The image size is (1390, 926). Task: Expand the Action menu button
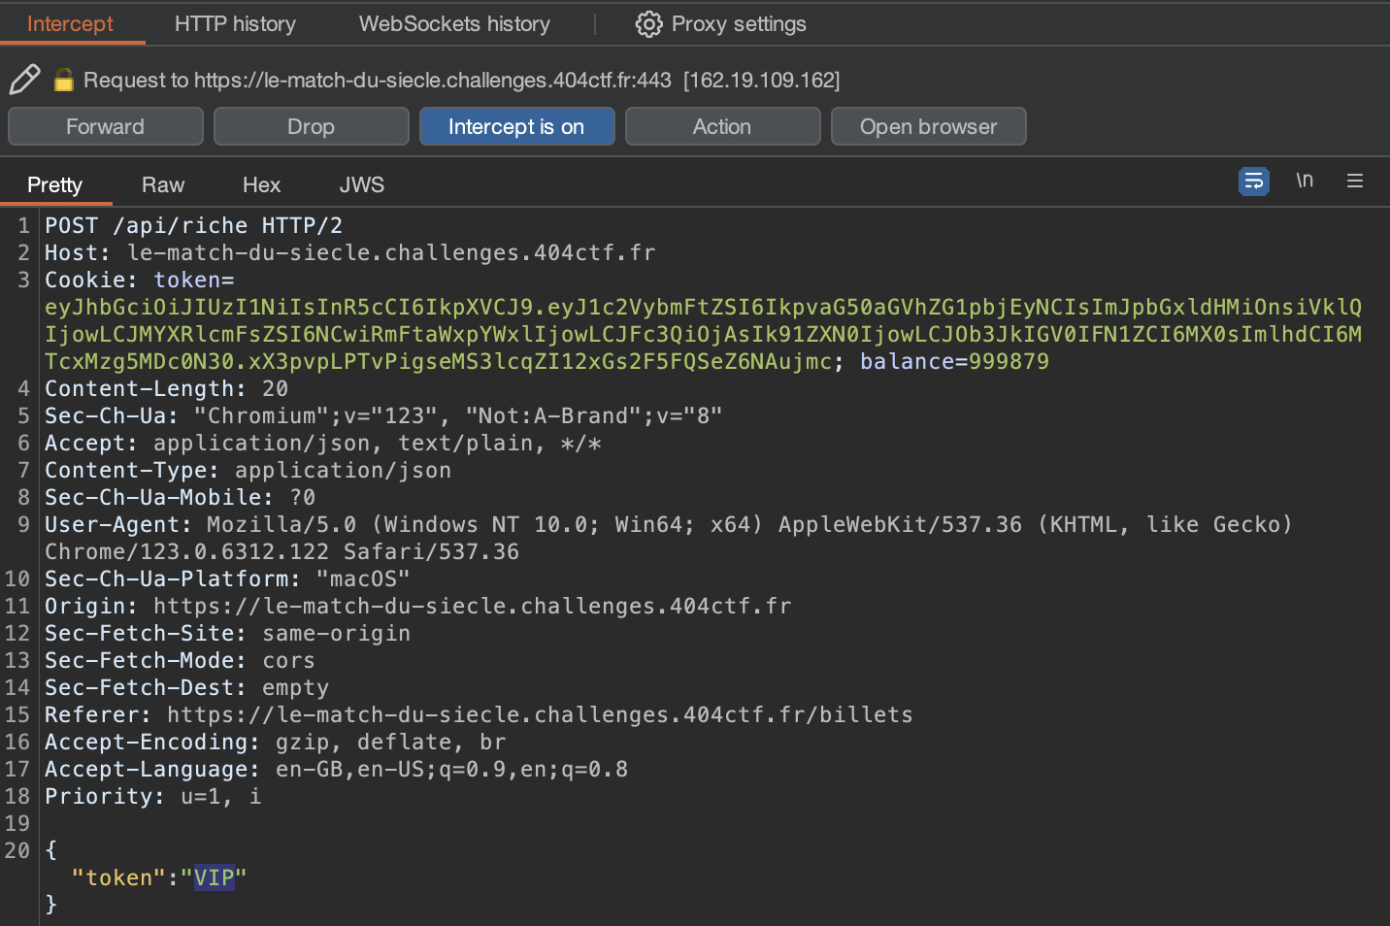722,127
